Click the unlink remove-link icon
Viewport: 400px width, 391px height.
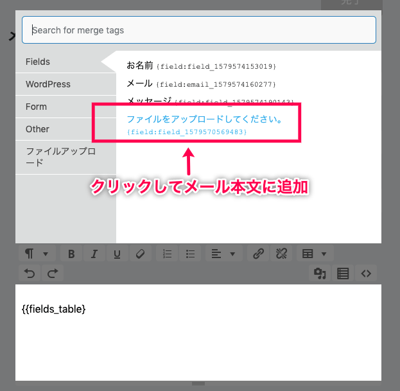[x=281, y=254]
